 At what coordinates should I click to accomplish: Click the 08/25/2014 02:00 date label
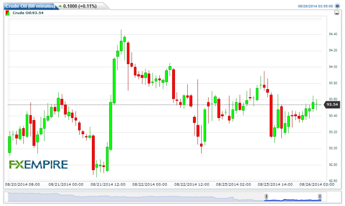233,185
